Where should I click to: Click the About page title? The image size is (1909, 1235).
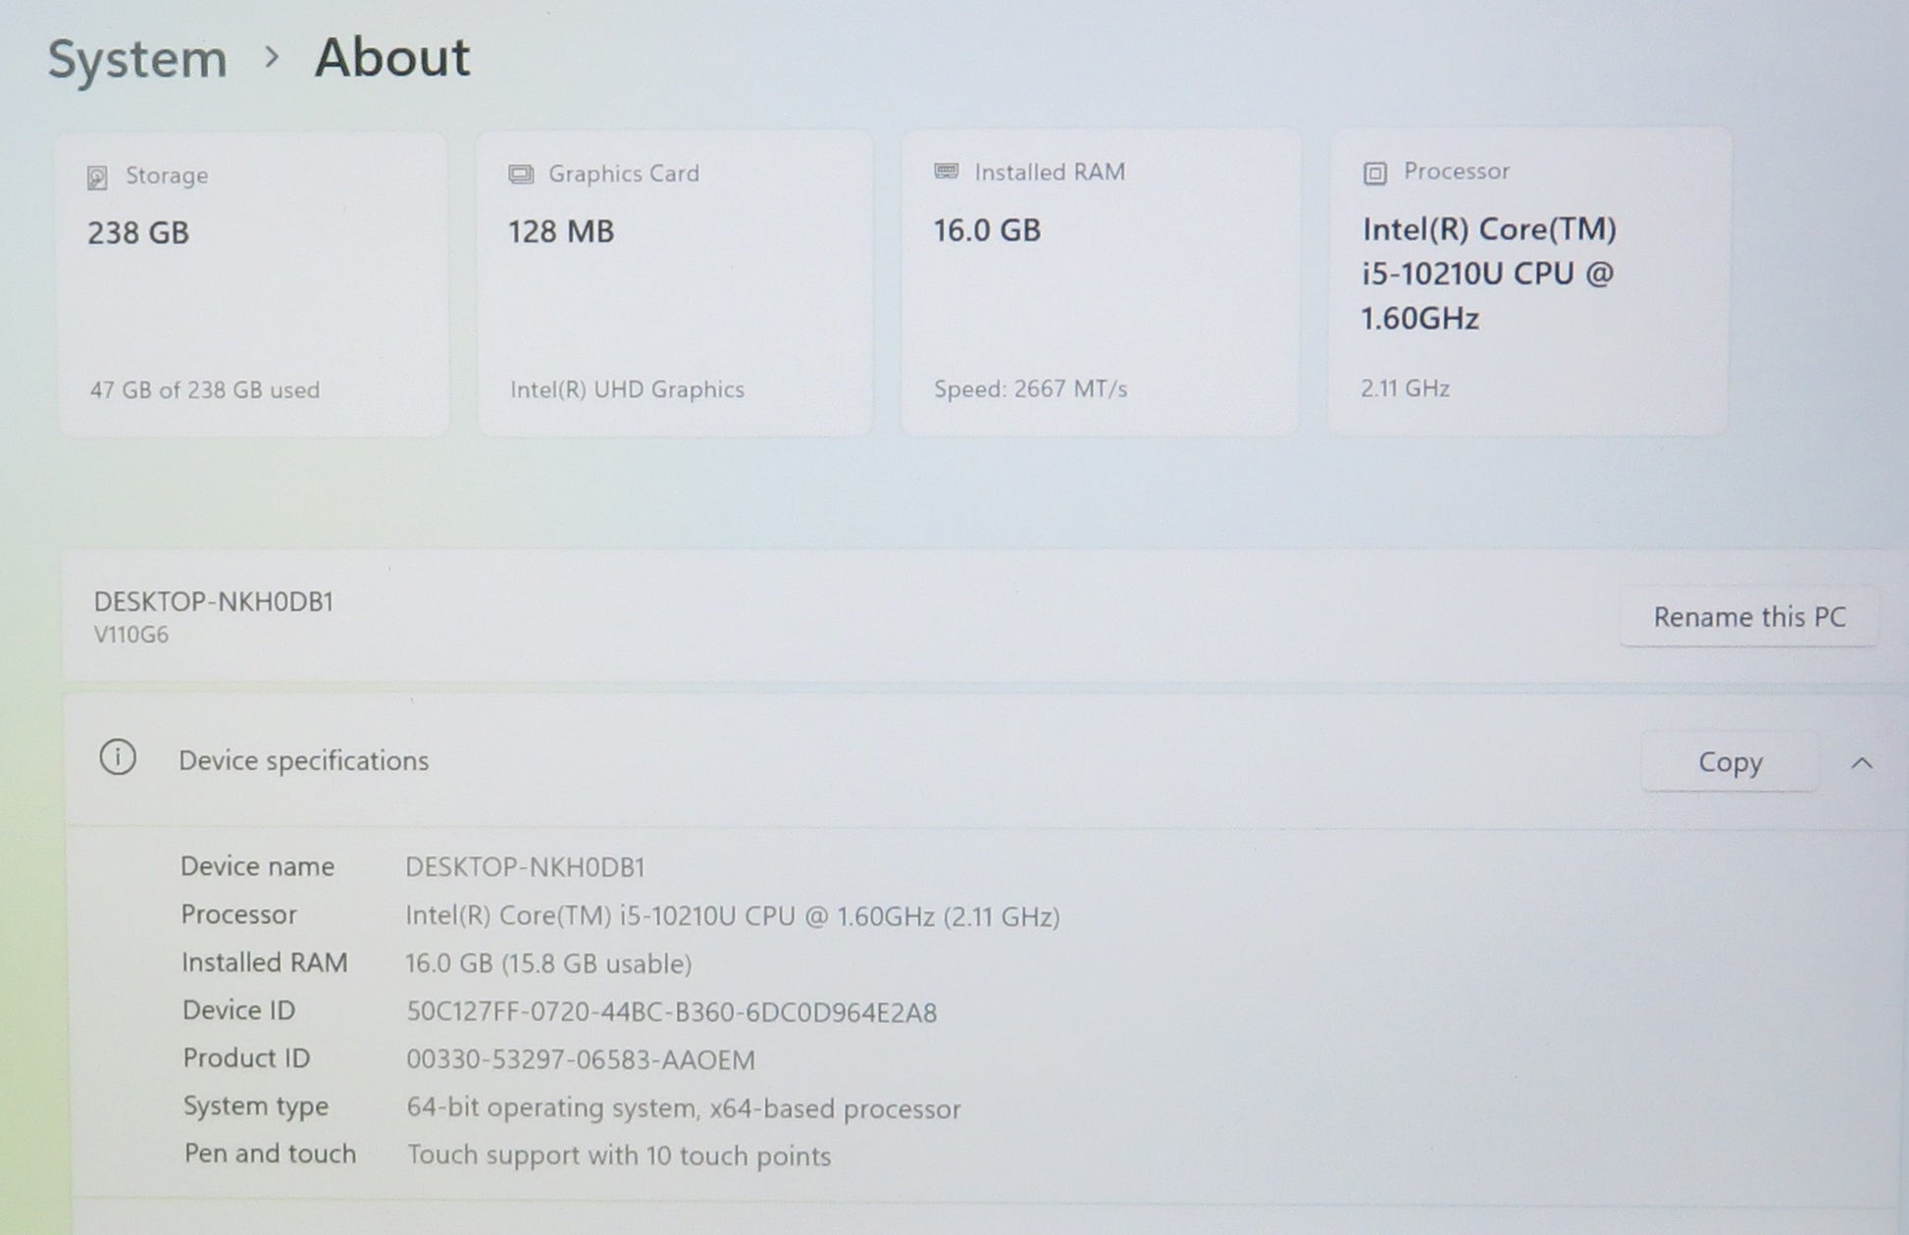pyautogui.click(x=391, y=57)
